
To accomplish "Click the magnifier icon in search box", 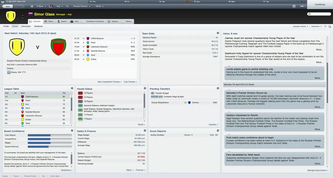I will 309,14.
